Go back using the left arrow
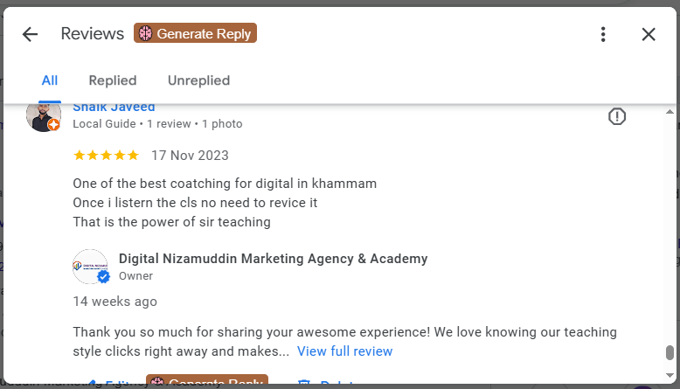The width and height of the screenshot is (680, 389). tap(30, 34)
